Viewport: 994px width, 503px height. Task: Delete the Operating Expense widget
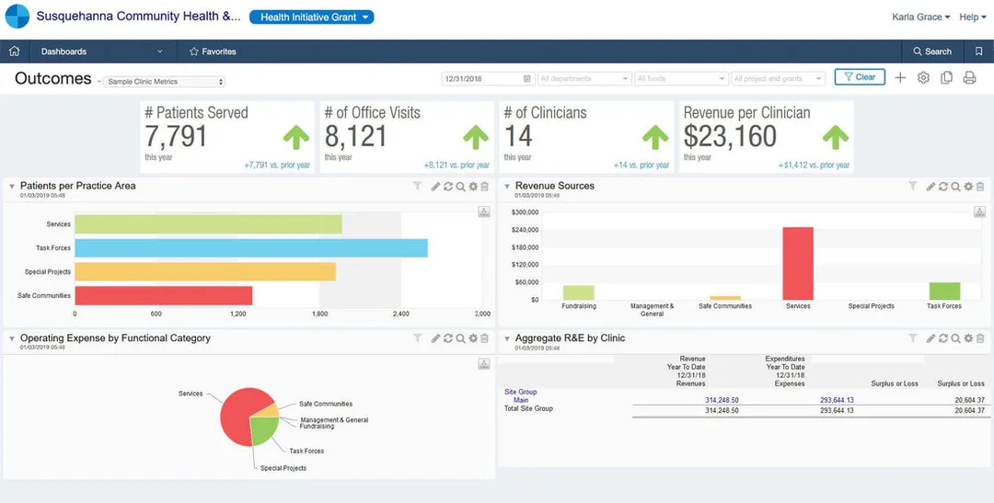pos(484,338)
